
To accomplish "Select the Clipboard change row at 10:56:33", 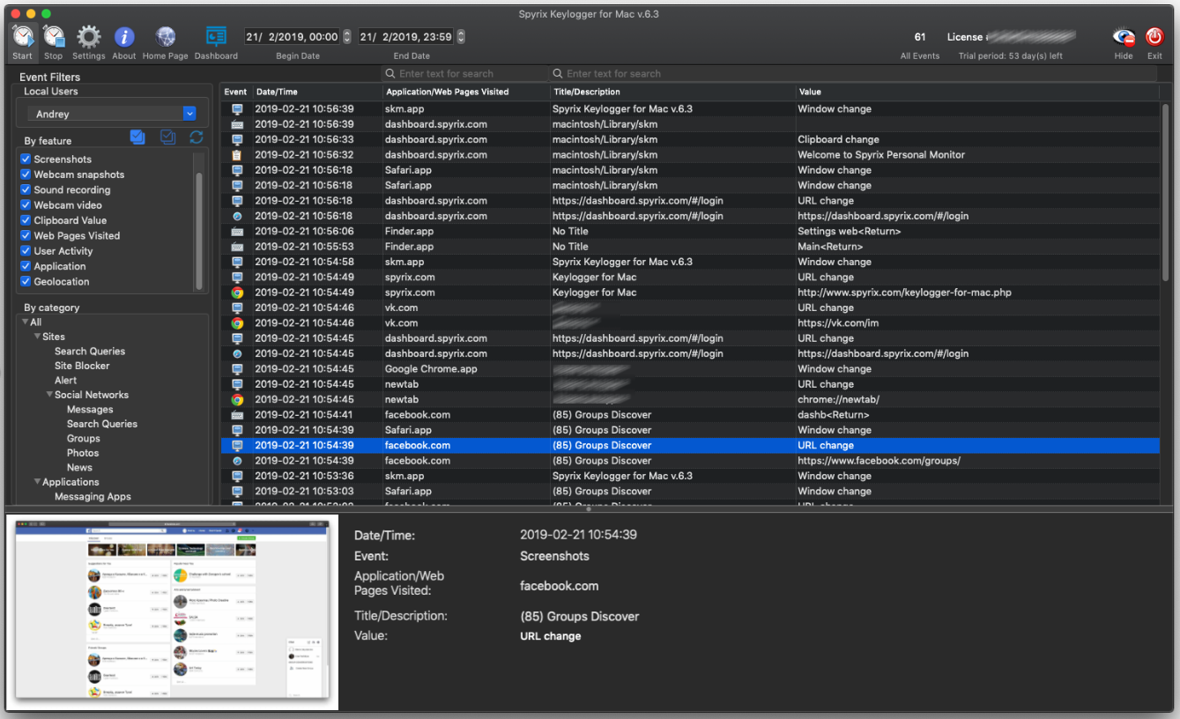I will (690, 139).
